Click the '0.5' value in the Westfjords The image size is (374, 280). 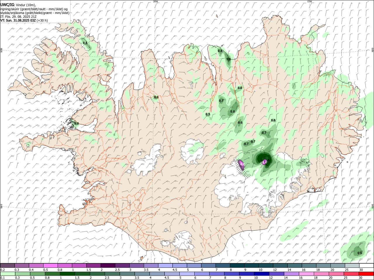85,43
